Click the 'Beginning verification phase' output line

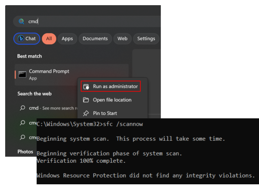pyautogui.click(x=109, y=153)
